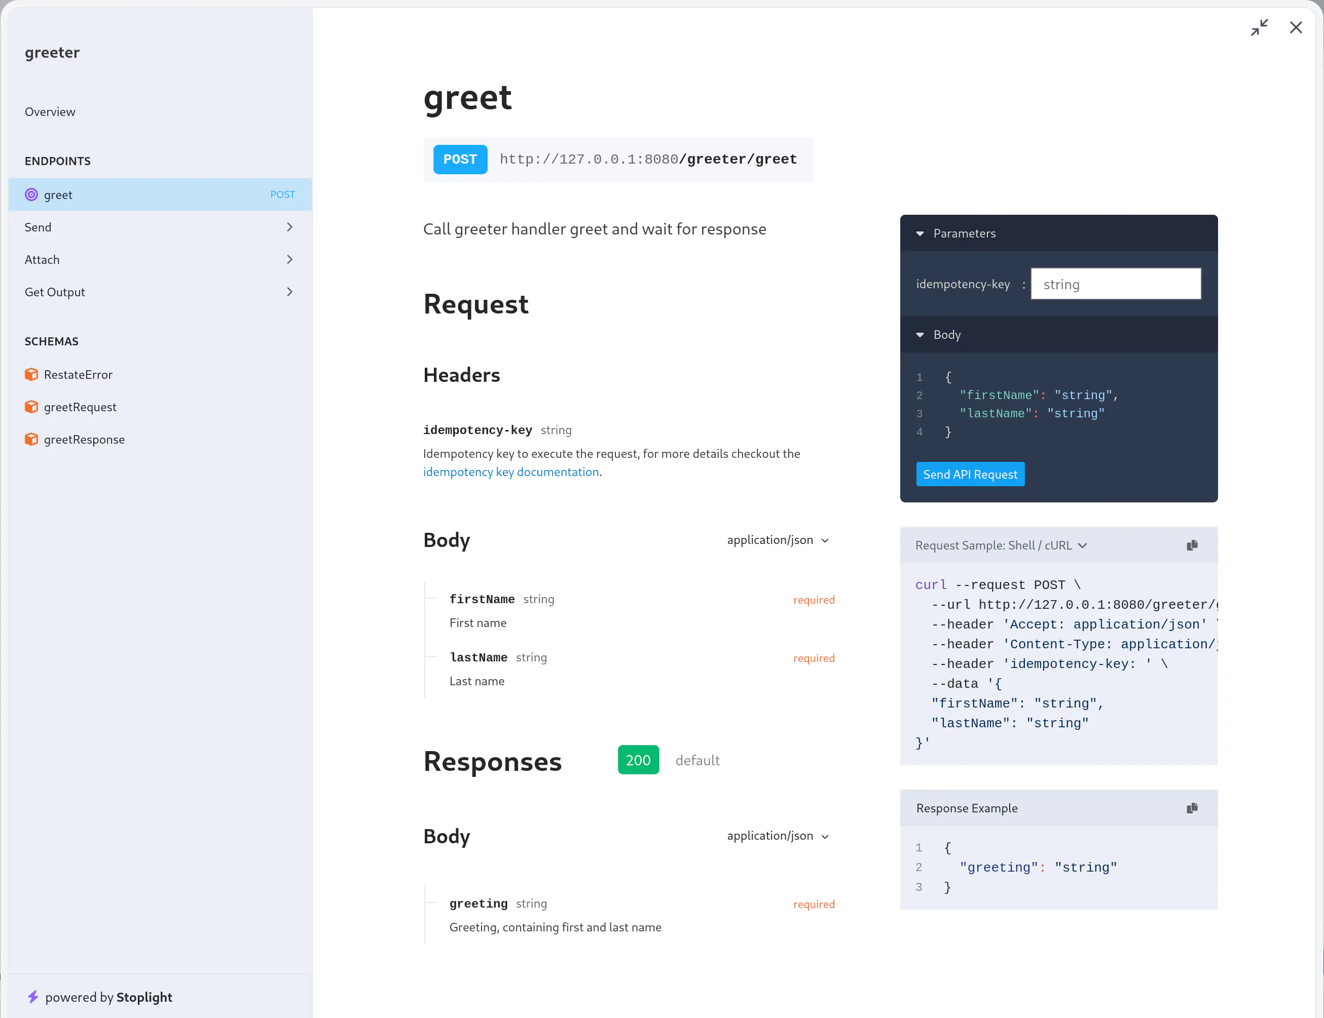Click the greet endpoint target icon
Image resolution: width=1324 pixels, height=1018 pixels.
tap(31, 194)
